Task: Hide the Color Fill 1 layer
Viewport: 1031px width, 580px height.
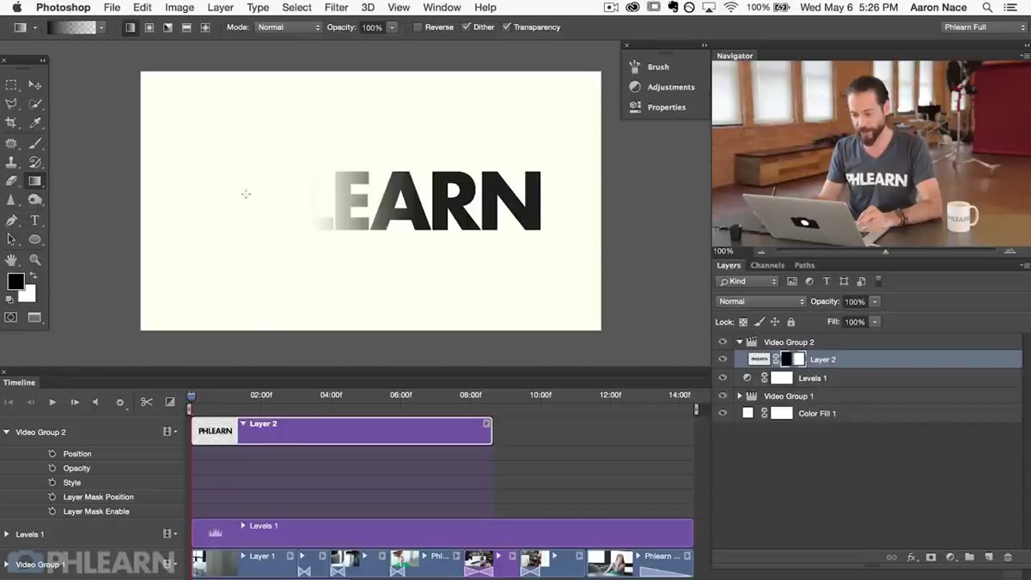Action: pos(723,414)
